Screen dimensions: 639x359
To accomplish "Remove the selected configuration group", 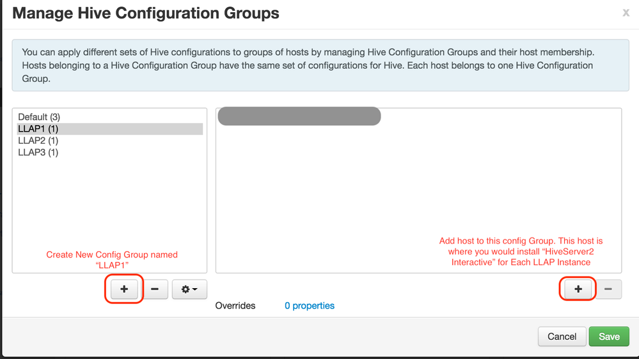I will (154, 289).
